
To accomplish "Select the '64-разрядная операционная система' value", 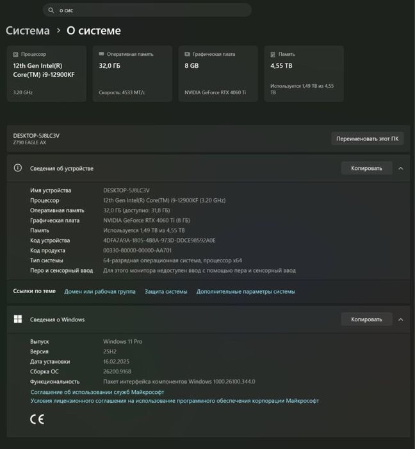I will click(x=173, y=260).
